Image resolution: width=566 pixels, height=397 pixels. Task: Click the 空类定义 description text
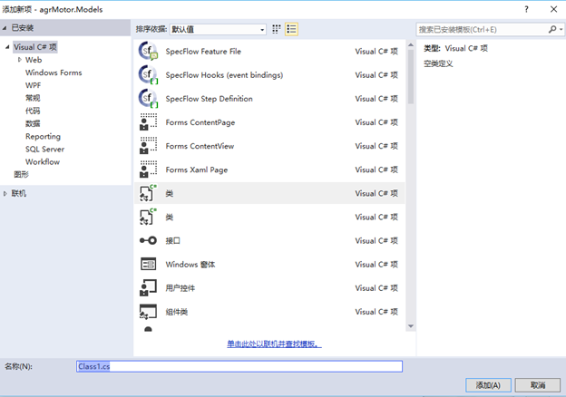pyautogui.click(x=438, y=63)
